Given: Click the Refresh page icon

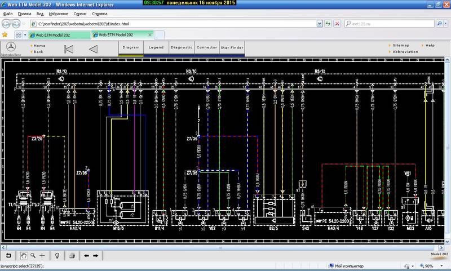Looking at the screenshot, I should pyautogui.click(x=328, y=24).
